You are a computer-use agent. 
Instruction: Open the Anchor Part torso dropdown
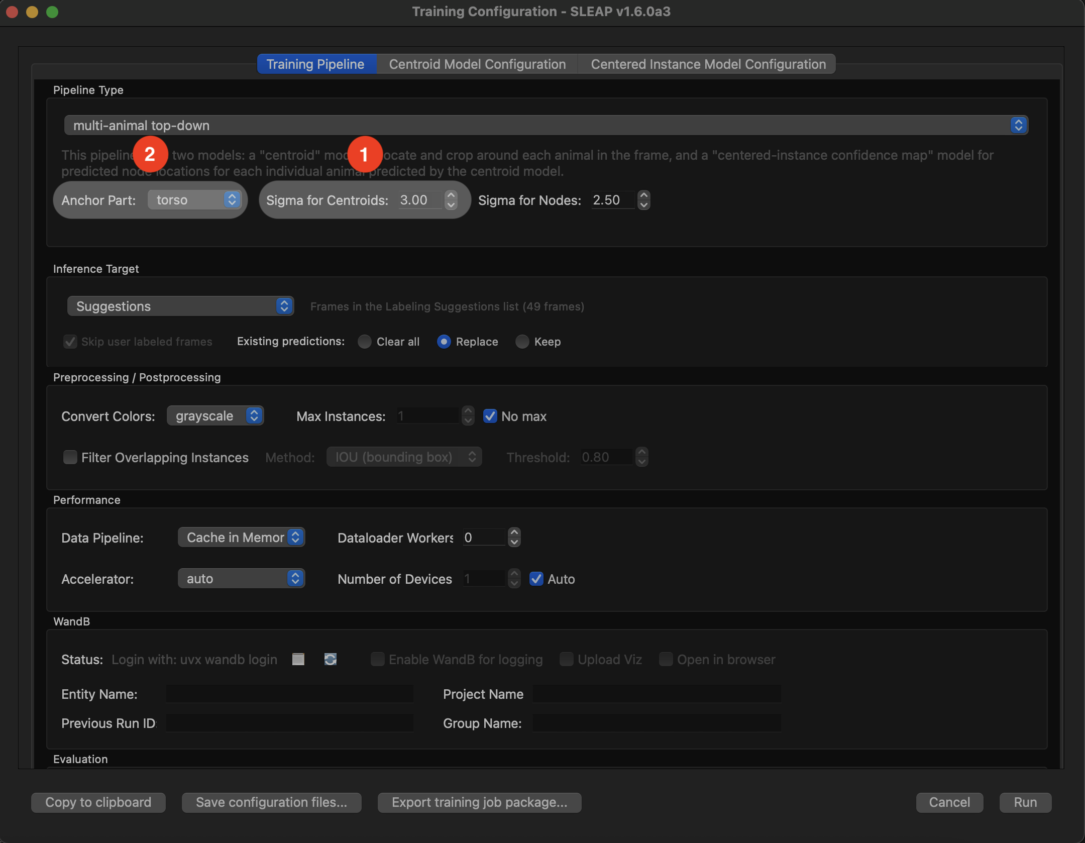(x=194, y=200)
